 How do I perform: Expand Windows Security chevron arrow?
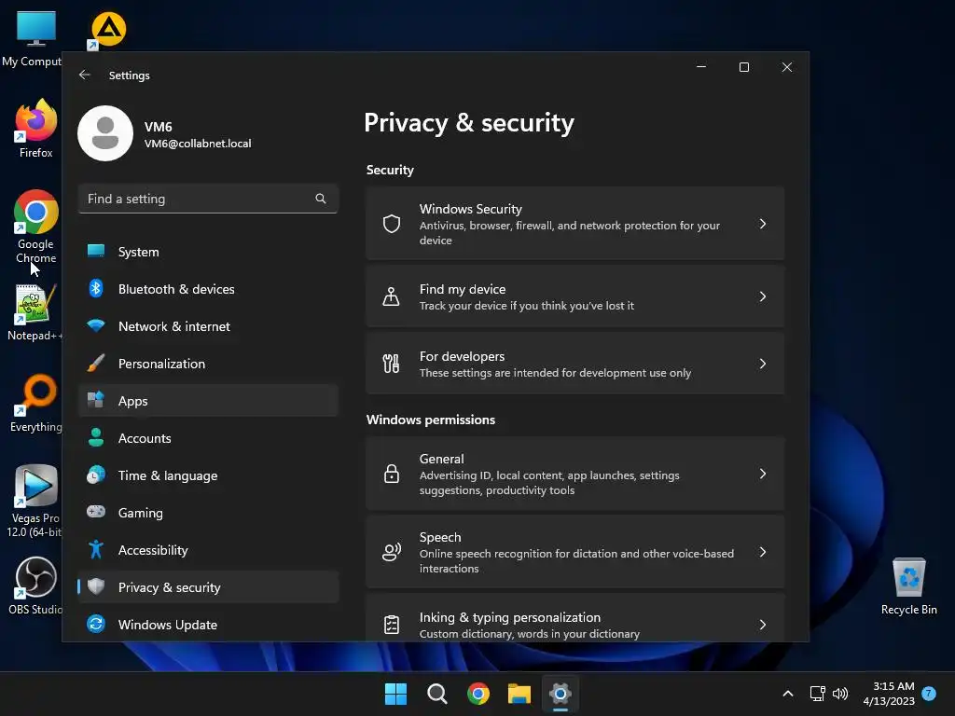[x=763, y=224]
